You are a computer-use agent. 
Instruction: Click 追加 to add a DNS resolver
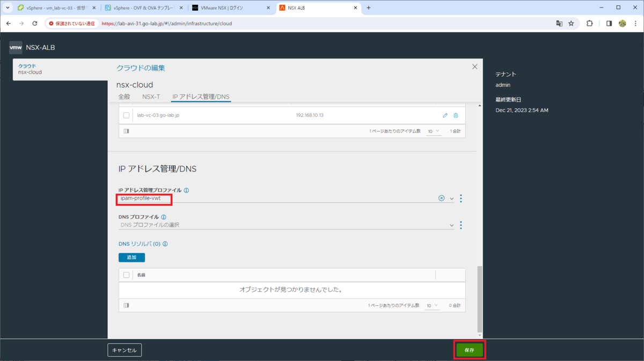pyautogui.click(x=131, y=257)
